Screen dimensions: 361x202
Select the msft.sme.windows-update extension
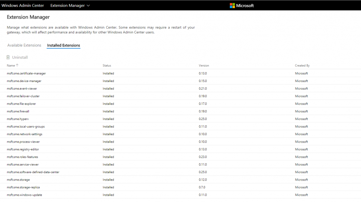pyautogui.click(x=24, y=195)
